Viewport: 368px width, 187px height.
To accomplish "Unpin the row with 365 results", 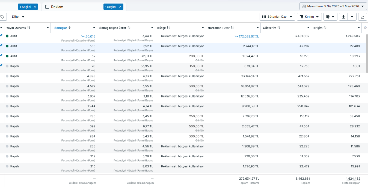I will (x=1, y=45).
